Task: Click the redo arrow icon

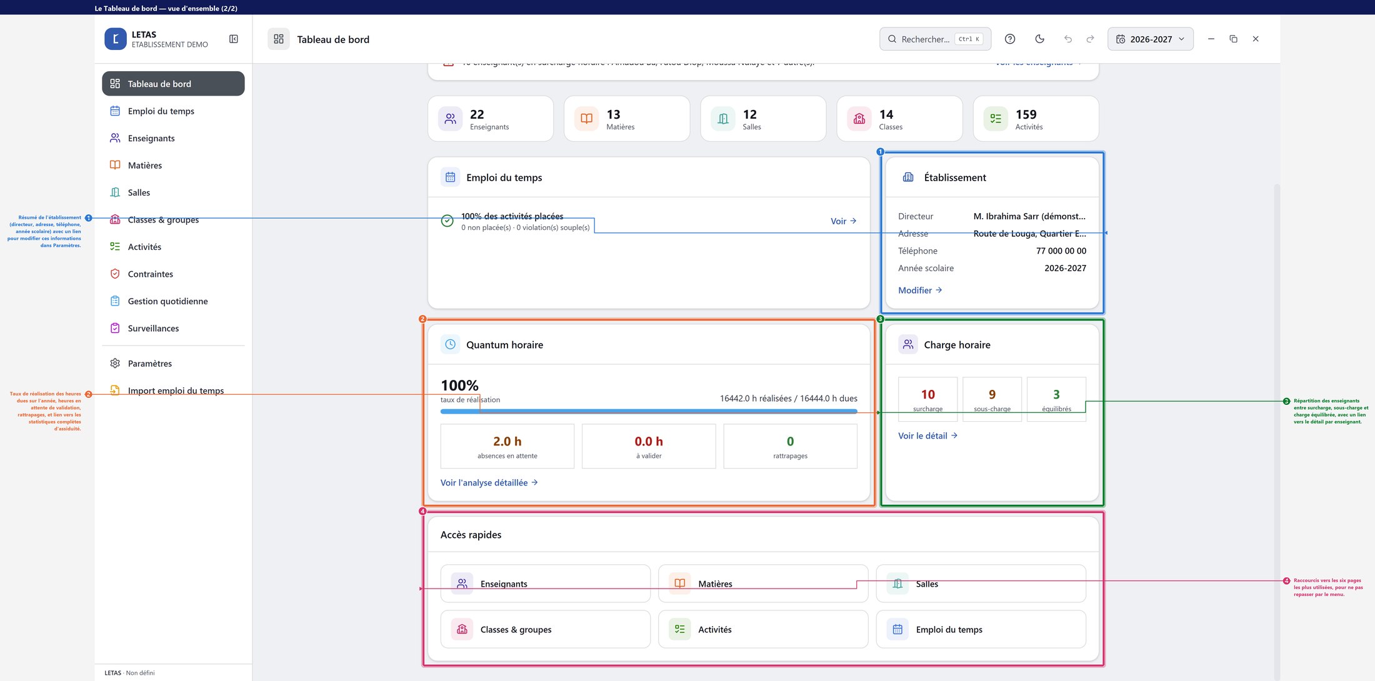Action: coord(1091,39)
